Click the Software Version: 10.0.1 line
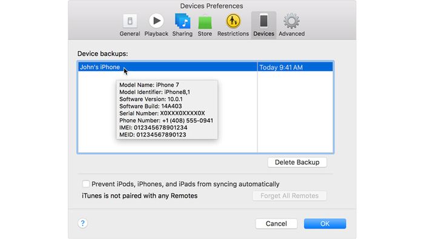Viewport: 424px width, 239px height. (151, 99)
